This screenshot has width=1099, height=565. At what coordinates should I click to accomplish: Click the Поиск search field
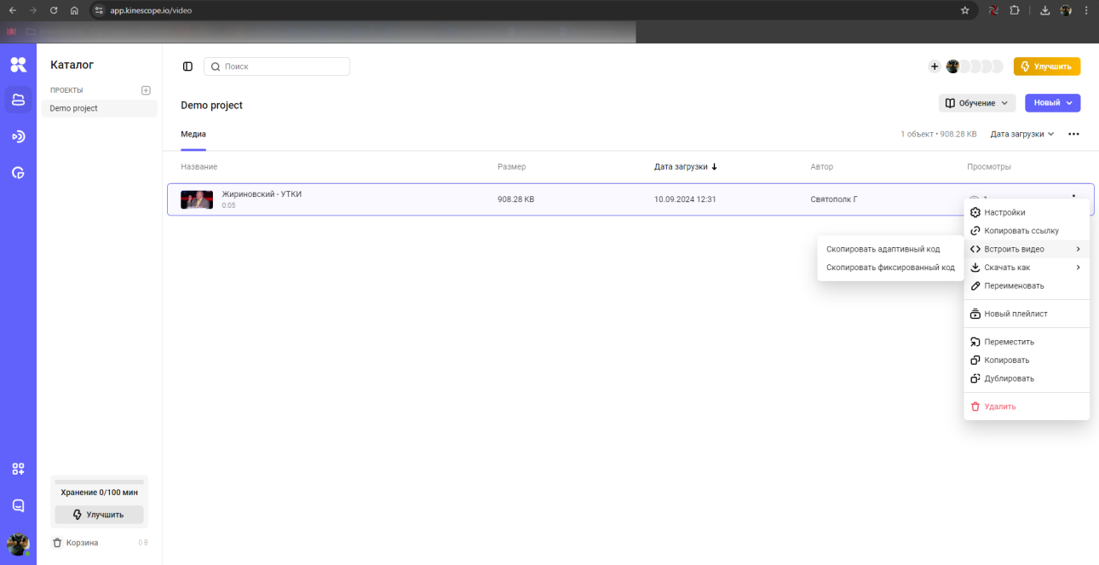277,66
